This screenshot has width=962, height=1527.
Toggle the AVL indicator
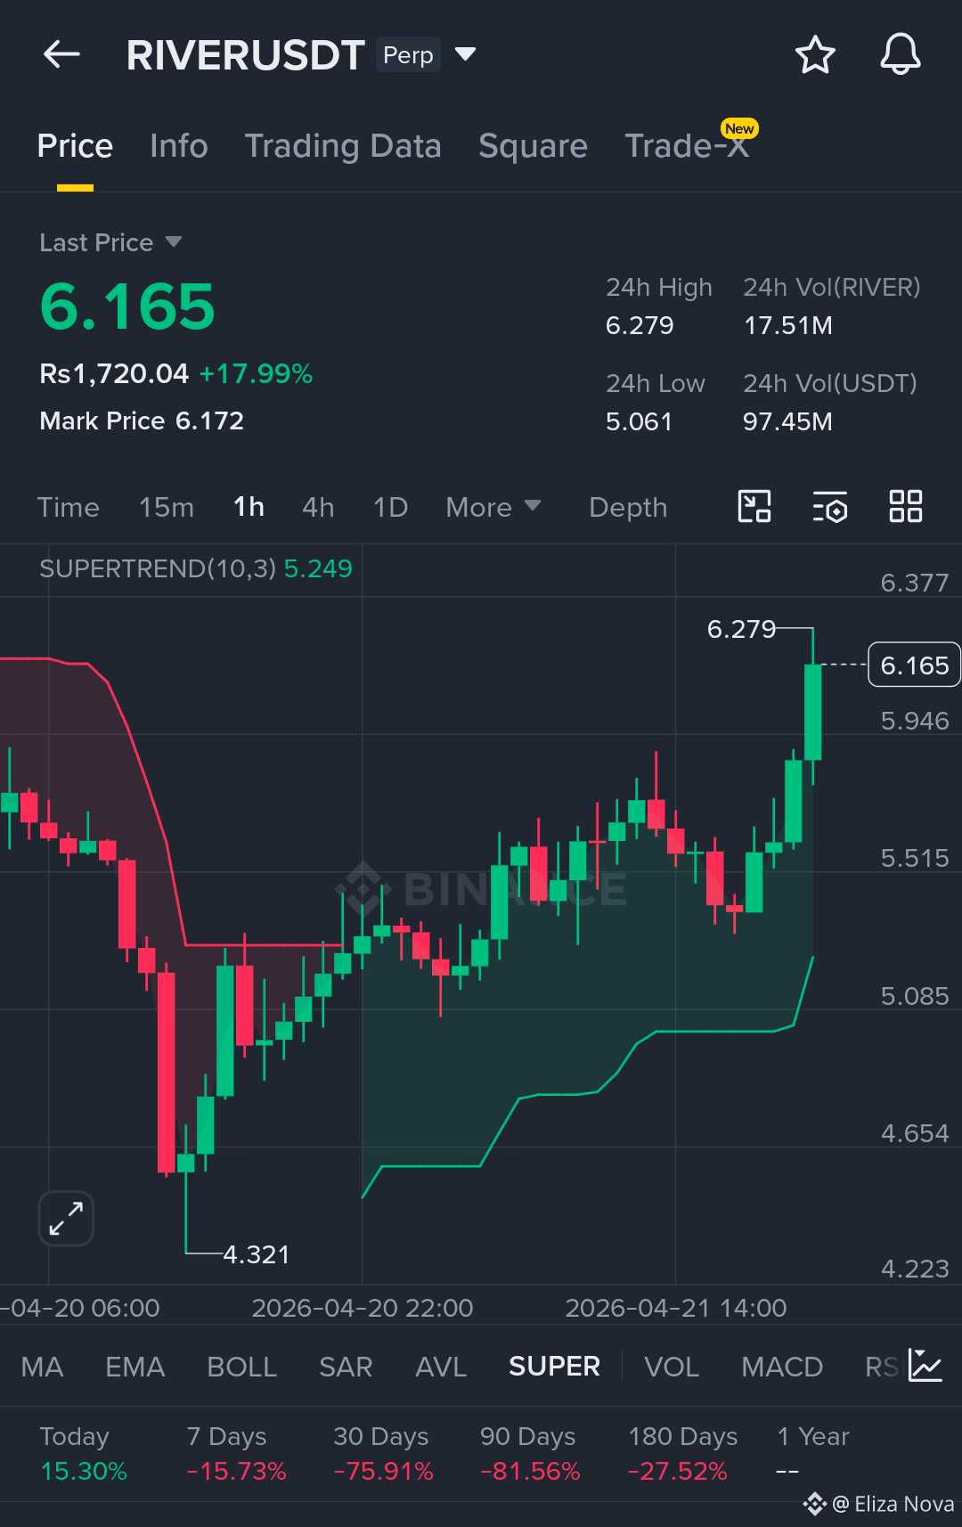(x=441, y=1367)
